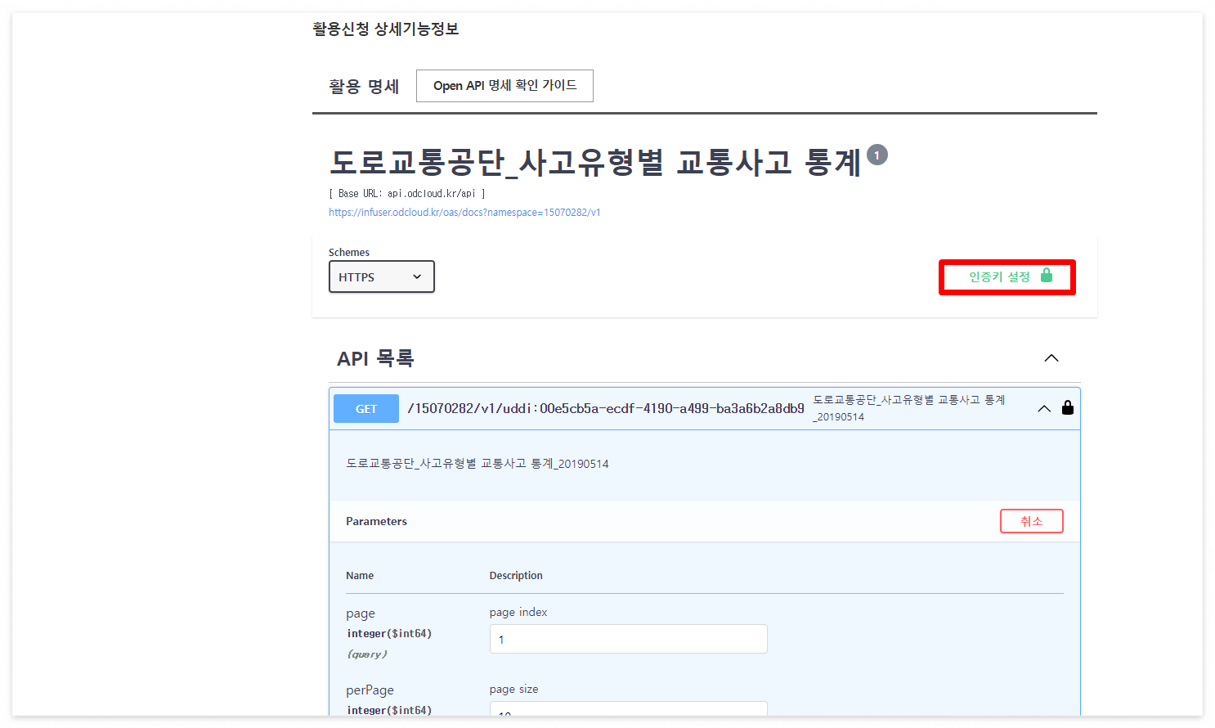Select the 활용 명세 heading tab
Image resolution: width=1215 pixels, height=728 pixels.
[364, 86]
